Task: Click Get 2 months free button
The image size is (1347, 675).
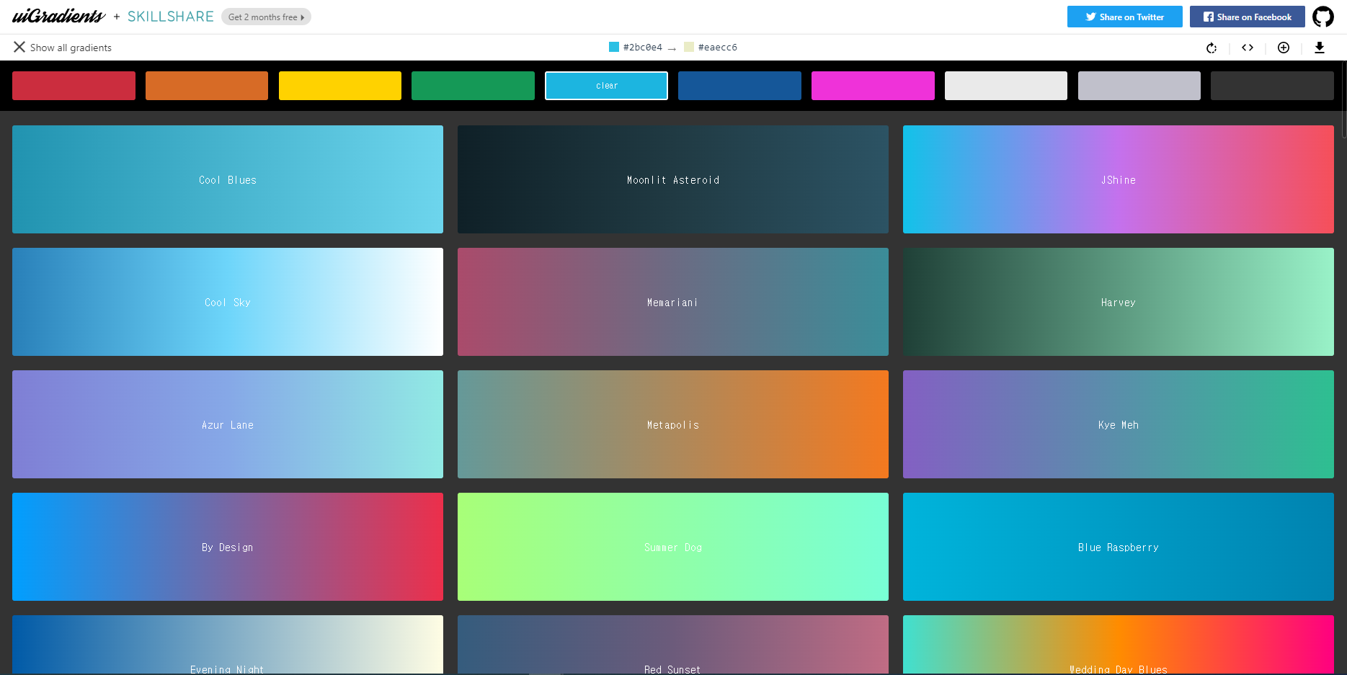Action: pyautogui.click(x=266, y=17)
